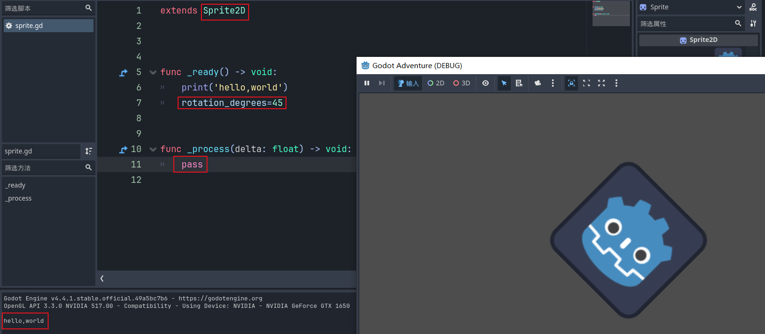
Task: Open the rightmost three-dot embed options menu
Action: pyautogui.click(x=616, y=83)
